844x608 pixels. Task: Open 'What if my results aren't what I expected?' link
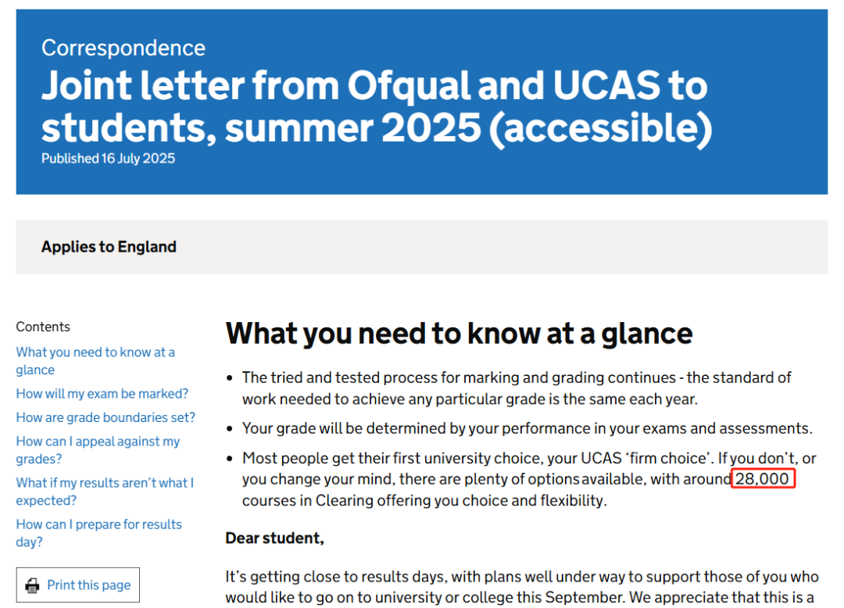pyautogui.click(x=105, y=492)
